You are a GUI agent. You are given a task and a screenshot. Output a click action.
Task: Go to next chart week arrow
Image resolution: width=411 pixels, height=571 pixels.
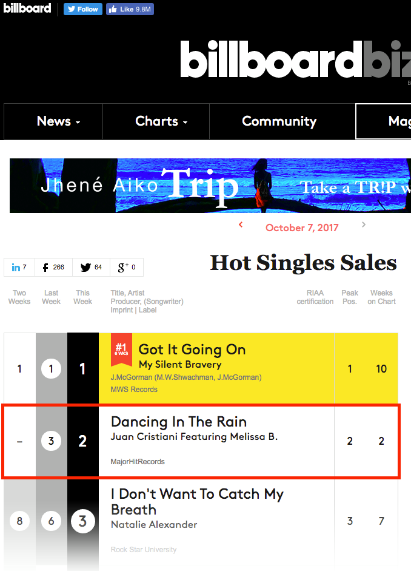point(364,225)
